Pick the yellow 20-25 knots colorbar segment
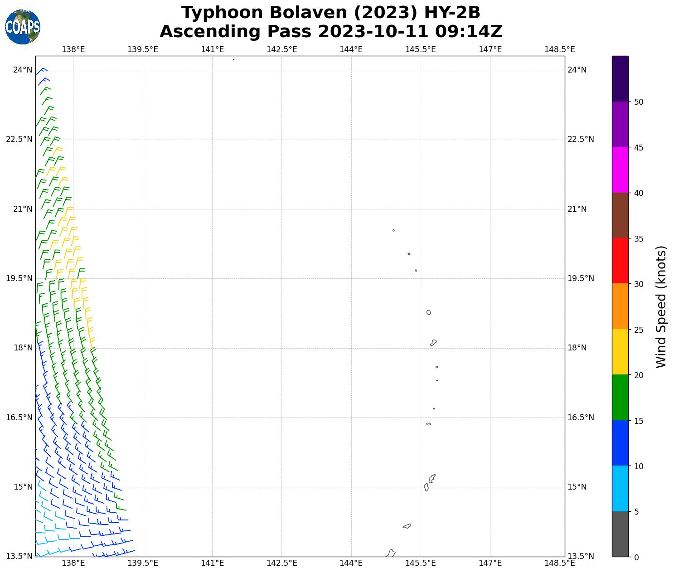This screenshot has width=674, height=573. point(620,352)
